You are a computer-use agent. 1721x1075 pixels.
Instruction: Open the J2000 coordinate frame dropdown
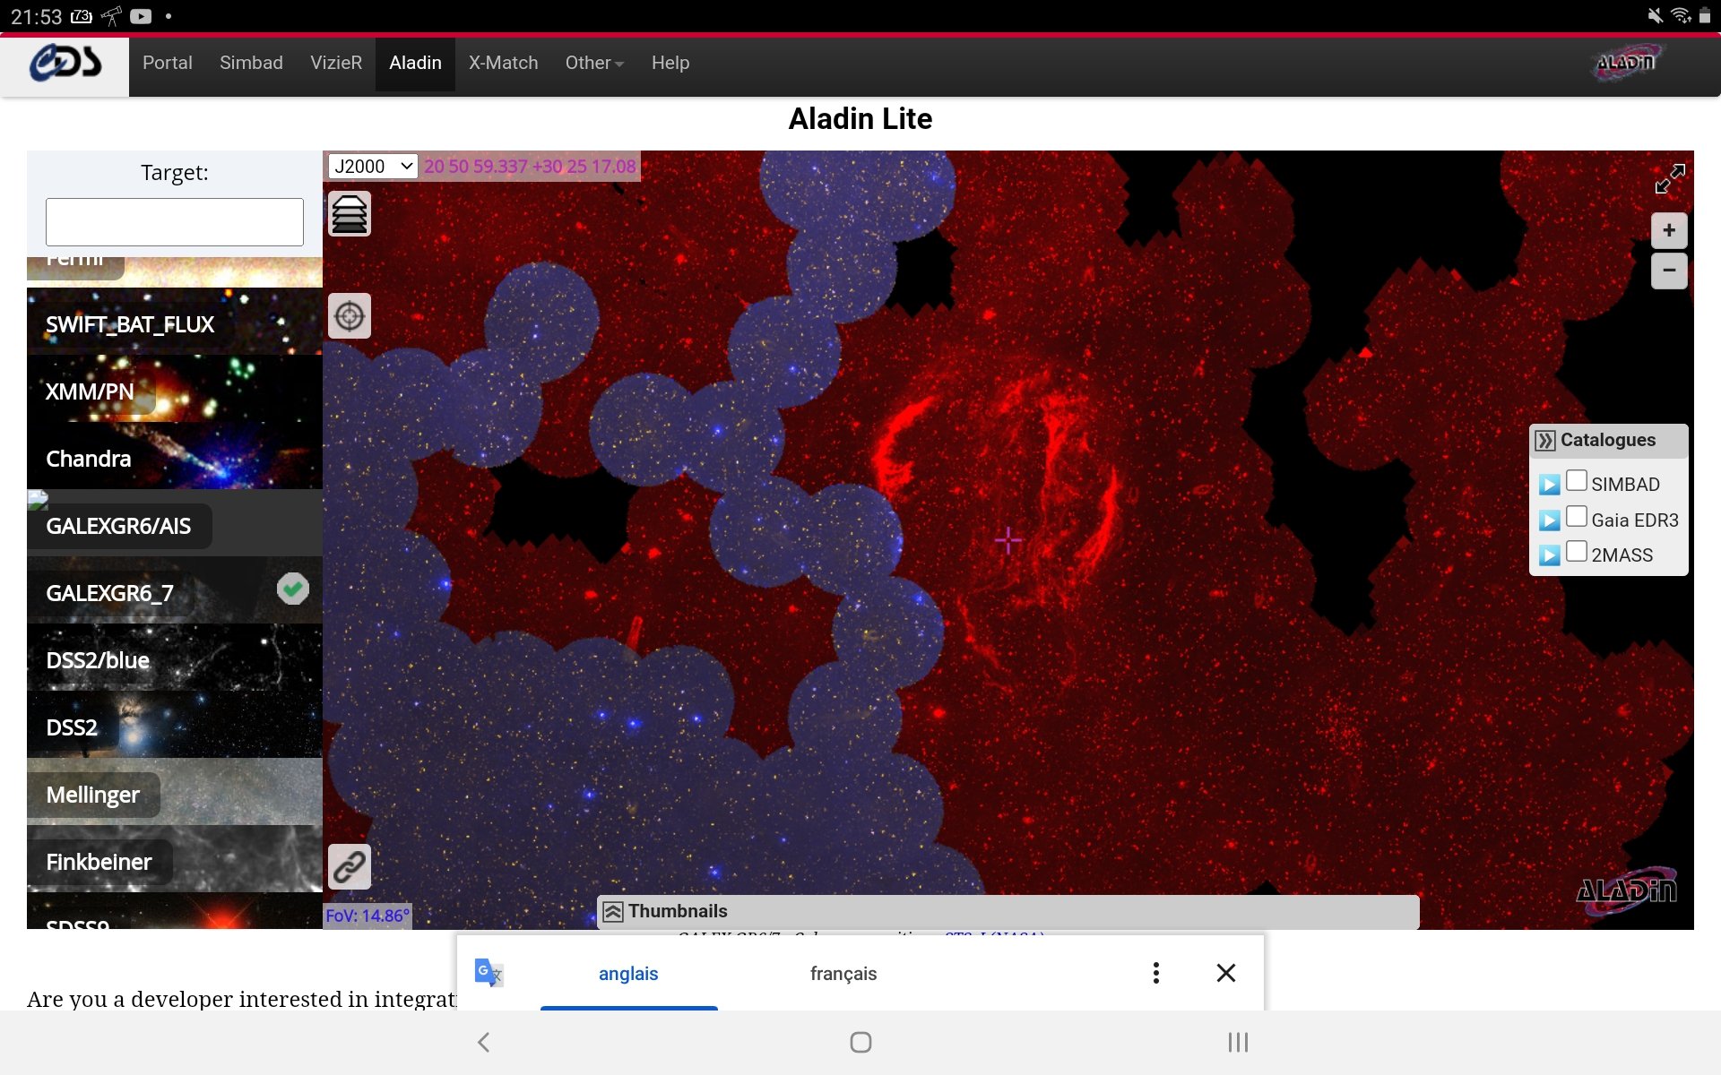373,167
